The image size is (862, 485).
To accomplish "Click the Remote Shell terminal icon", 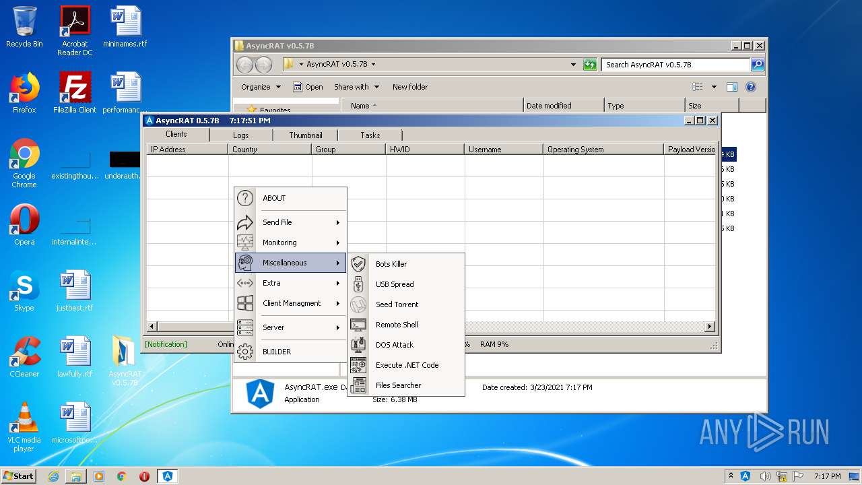I will [358, 325].
